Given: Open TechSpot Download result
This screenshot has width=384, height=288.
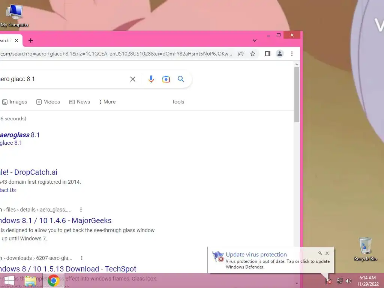Looking at the screenshot, I should [68, 269].
